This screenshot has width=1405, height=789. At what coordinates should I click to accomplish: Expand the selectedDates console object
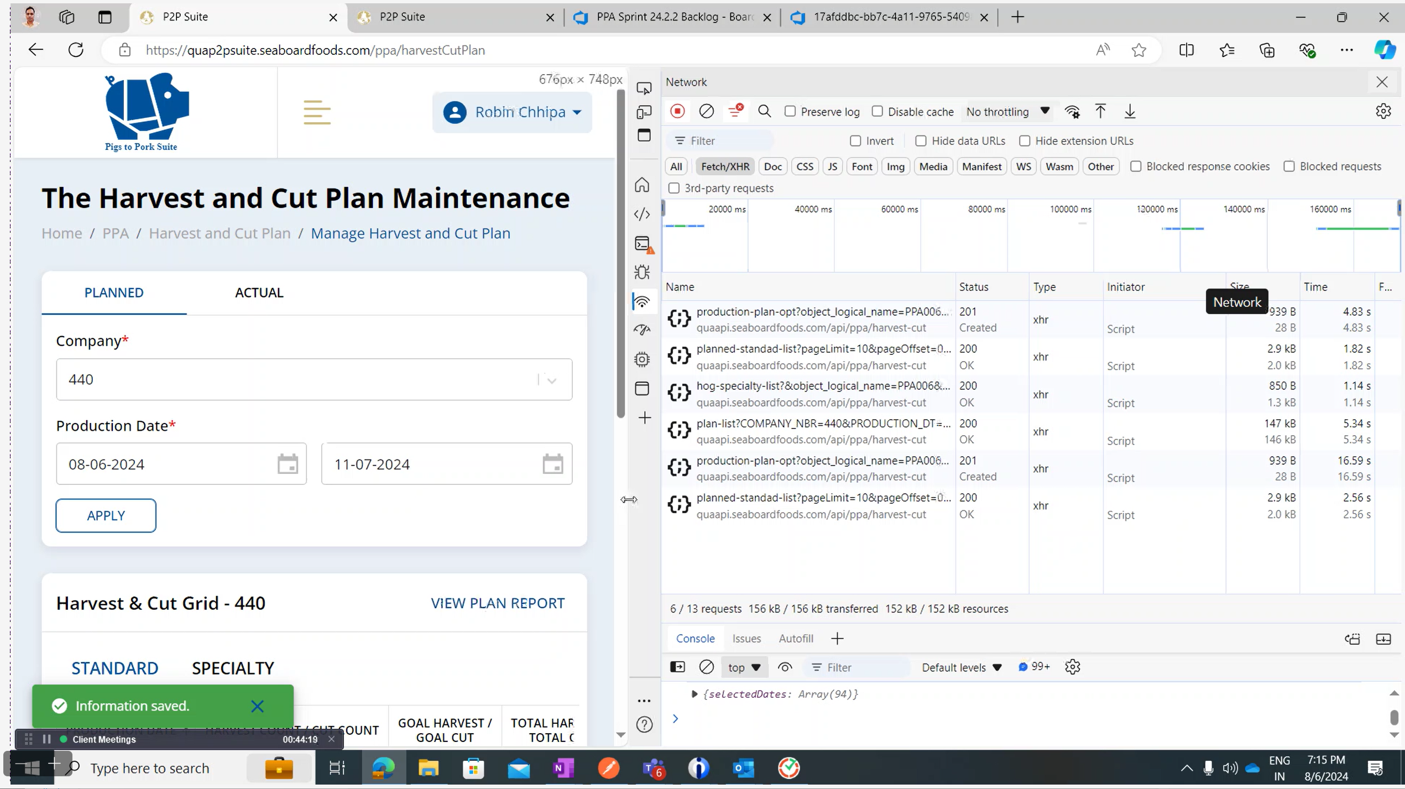[694, 694]
